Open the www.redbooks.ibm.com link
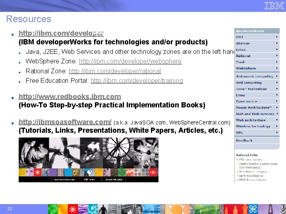 coord(70,97)
